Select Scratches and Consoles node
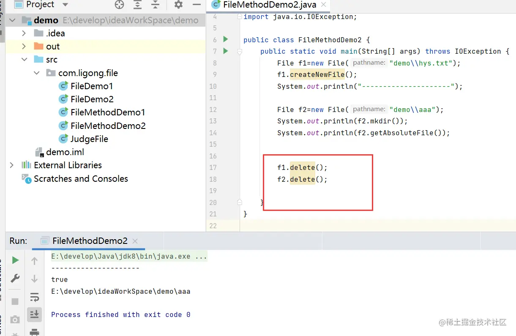 click(81, 179)
